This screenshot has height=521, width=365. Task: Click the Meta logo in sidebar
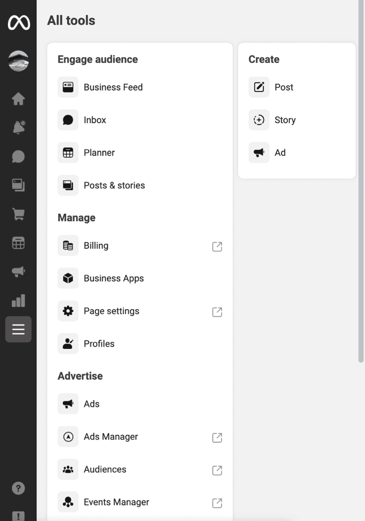coord(19,23)
